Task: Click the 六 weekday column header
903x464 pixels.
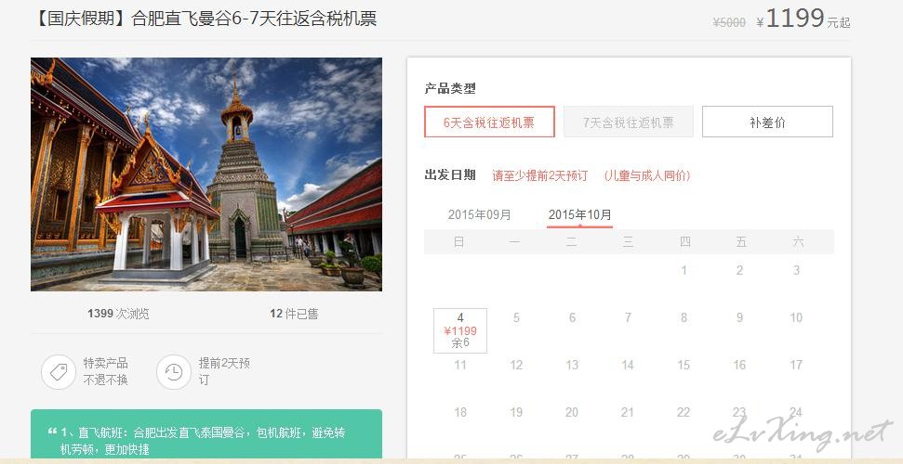Action: (x=798, y=241)
